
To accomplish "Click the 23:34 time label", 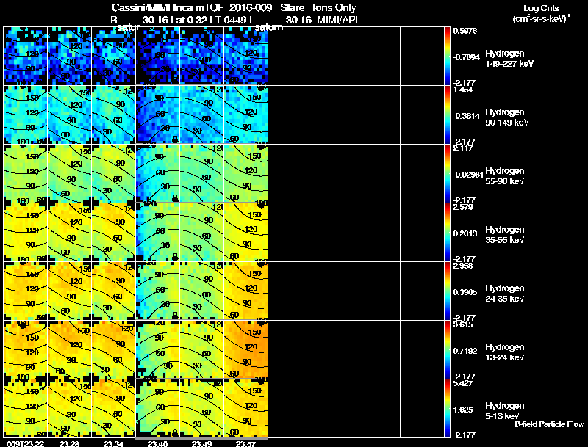I will coord(114,443).
